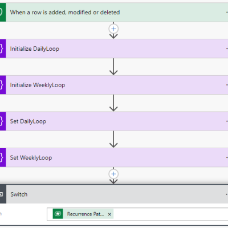Open the 'When a row is added, modified or deleted' step

tap(117, 13)
